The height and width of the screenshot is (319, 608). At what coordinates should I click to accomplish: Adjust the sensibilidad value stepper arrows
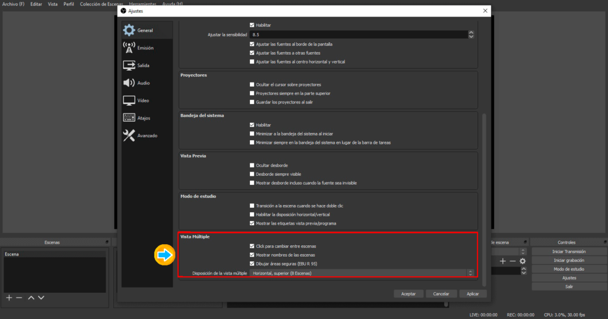pyautogui.click(x=471, y=35)
